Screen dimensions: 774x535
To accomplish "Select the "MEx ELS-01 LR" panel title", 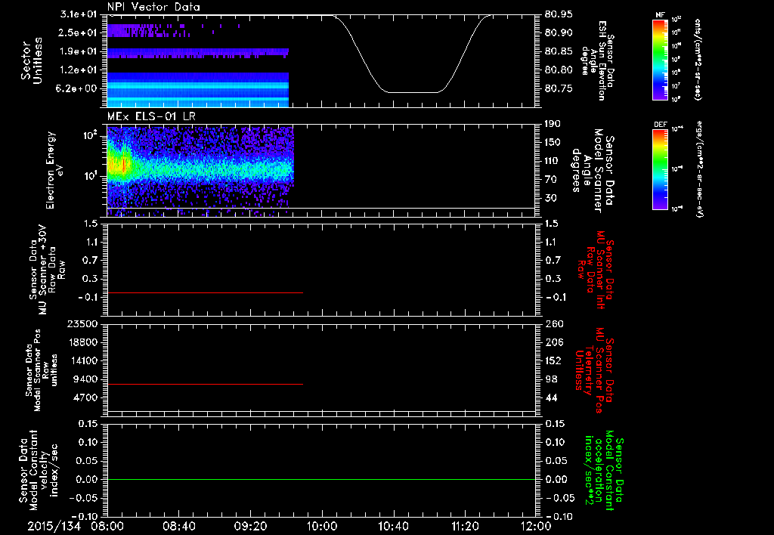I will [150, 116].
